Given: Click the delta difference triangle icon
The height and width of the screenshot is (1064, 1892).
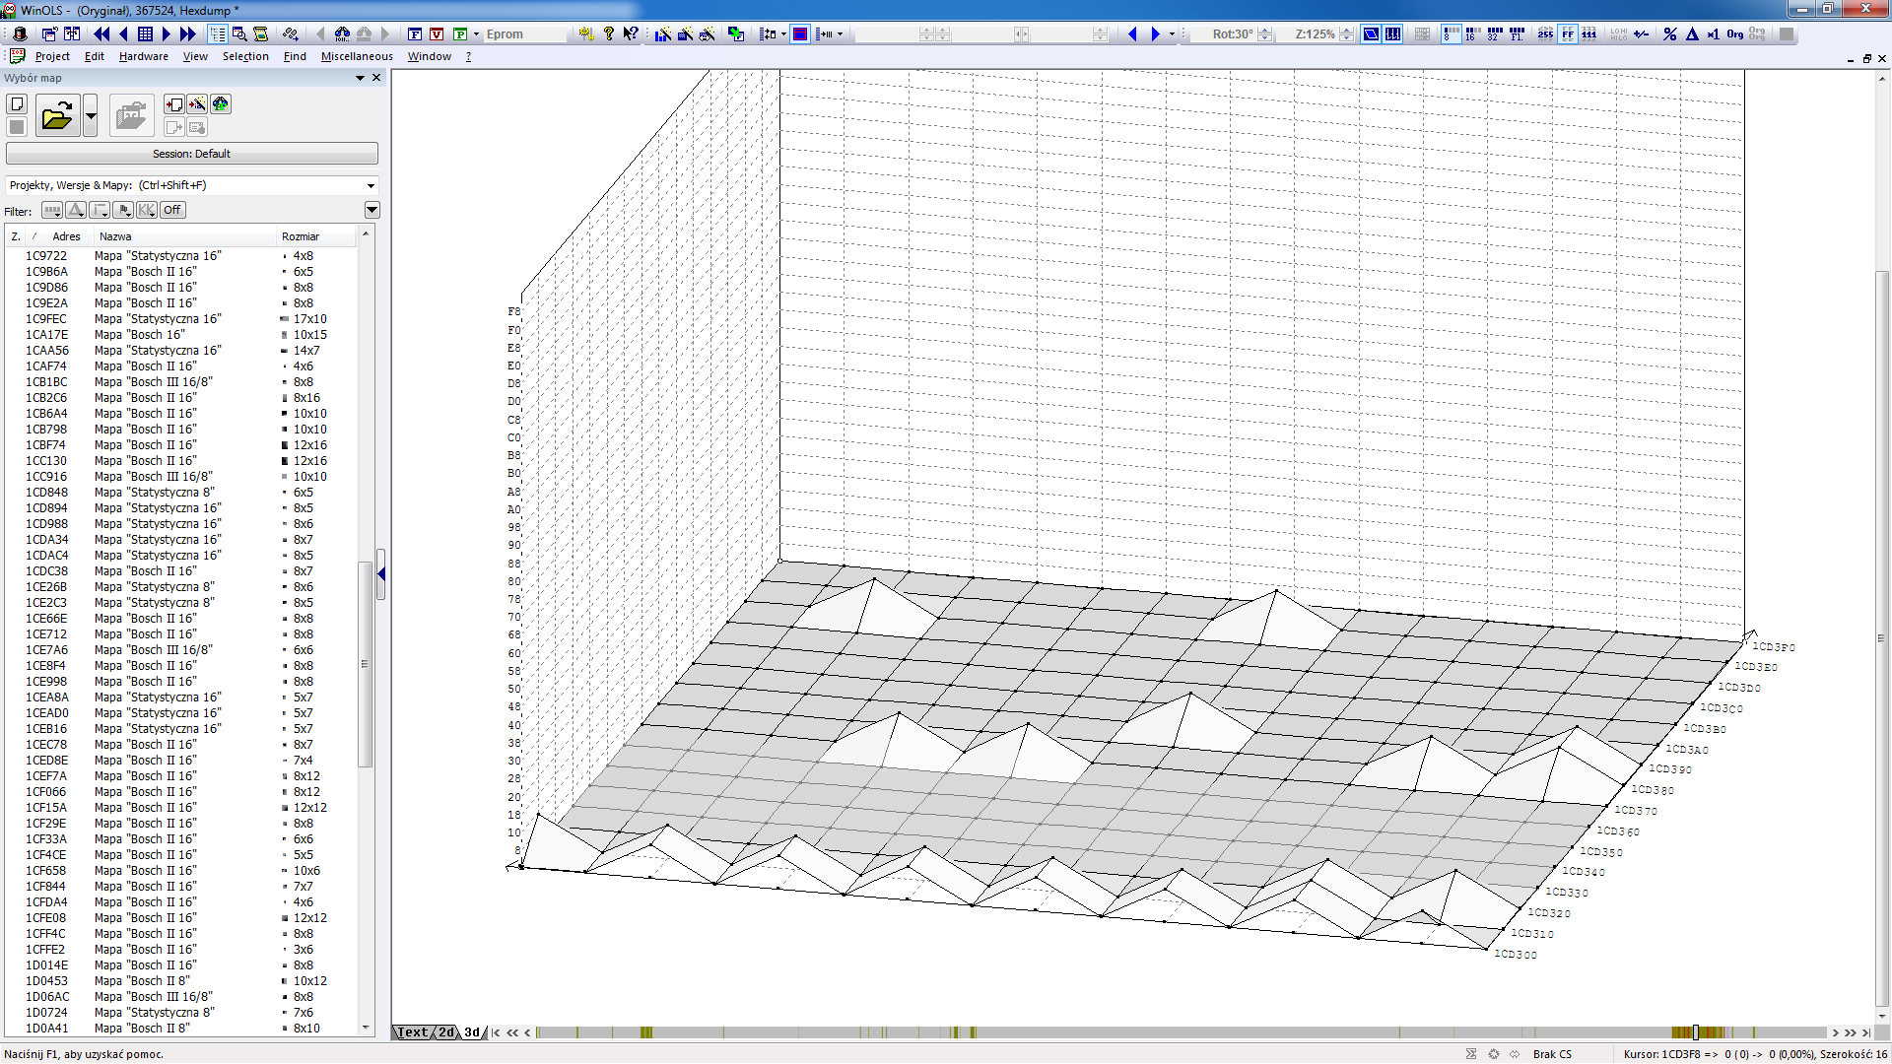Looking at the screenshot, I should tap(1692, 34).
